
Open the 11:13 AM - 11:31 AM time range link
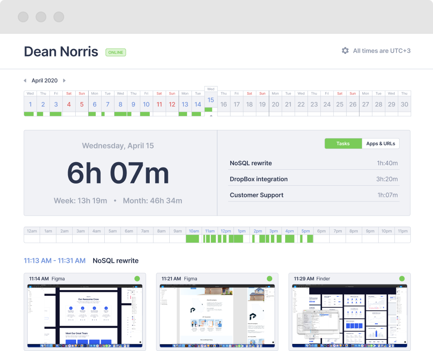[54, 261]
